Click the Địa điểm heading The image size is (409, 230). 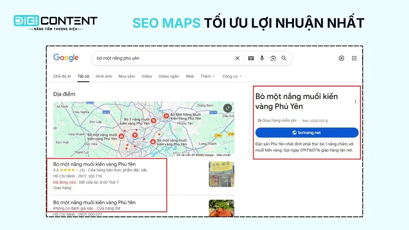pos(64,94)
